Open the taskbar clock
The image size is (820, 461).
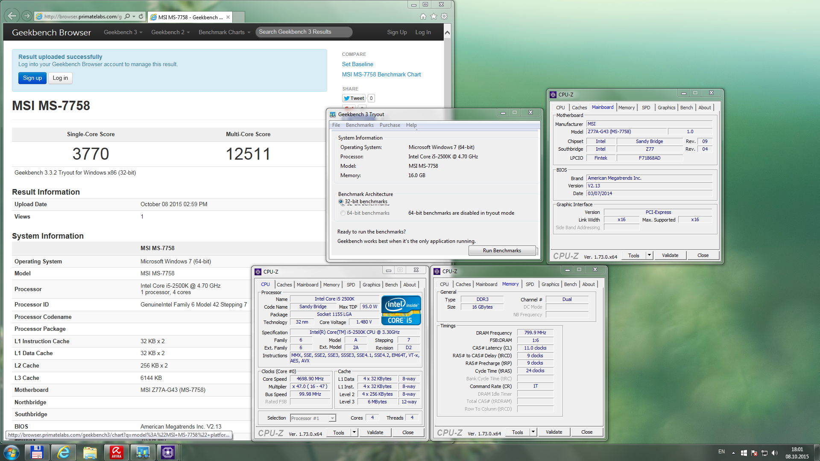click(x=797, y=453)
